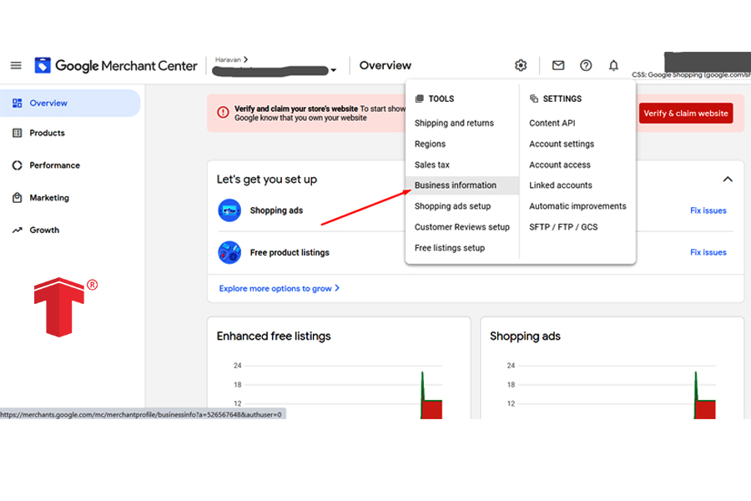Open the help question mark icon
Screen dimensions: 751x501
pos(586,65)
